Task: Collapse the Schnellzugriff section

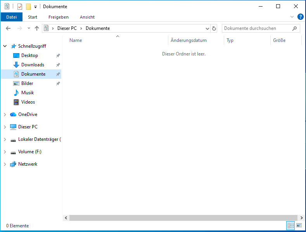Action: (x=5, y=46)
